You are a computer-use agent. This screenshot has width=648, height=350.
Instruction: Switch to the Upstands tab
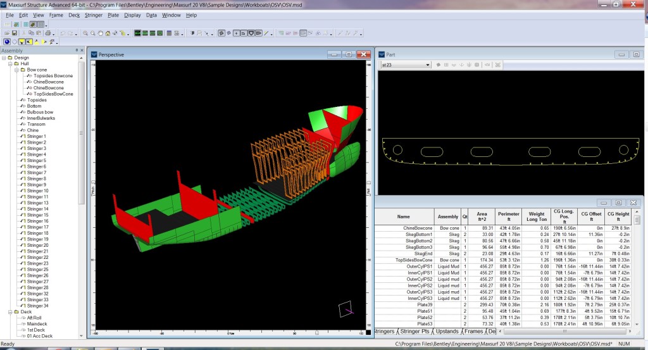tap(447, 332)
